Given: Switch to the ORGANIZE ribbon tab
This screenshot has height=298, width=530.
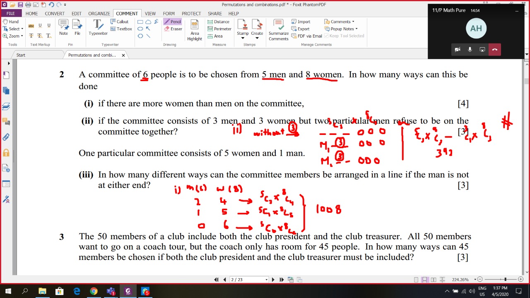Looking at the screenshot, I should tap(99, 14).
